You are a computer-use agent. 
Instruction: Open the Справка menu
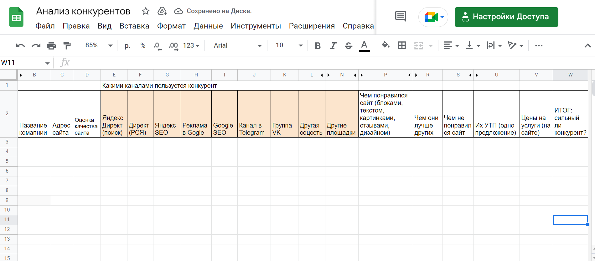coord(358,26)
